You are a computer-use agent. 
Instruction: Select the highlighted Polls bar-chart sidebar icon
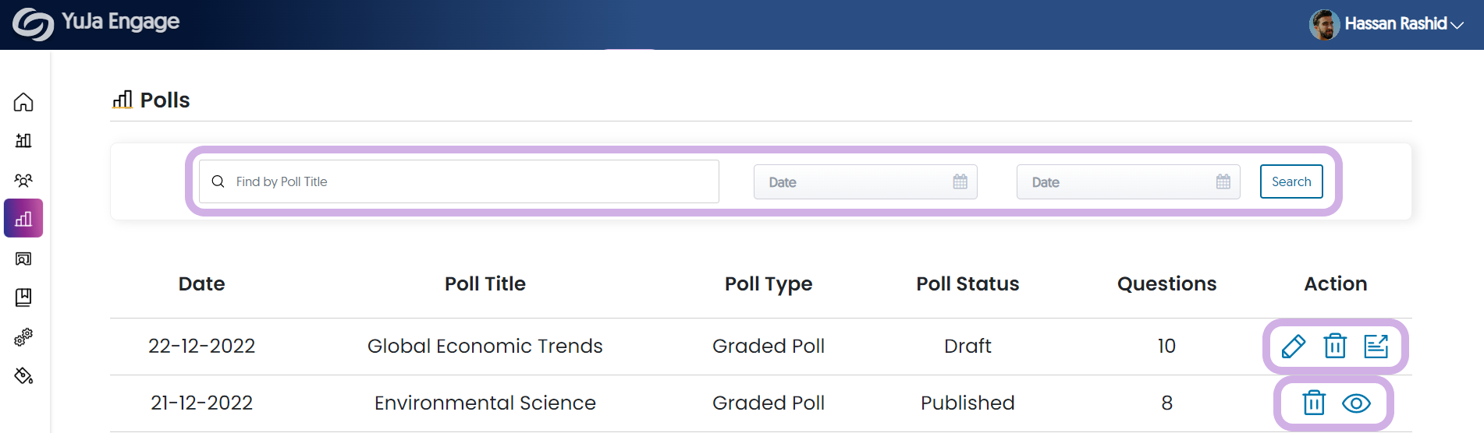[x=23, y=219]
